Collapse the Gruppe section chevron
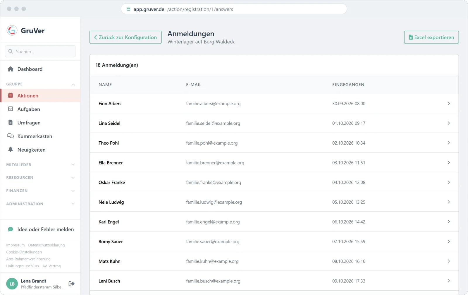 point(73,84)
